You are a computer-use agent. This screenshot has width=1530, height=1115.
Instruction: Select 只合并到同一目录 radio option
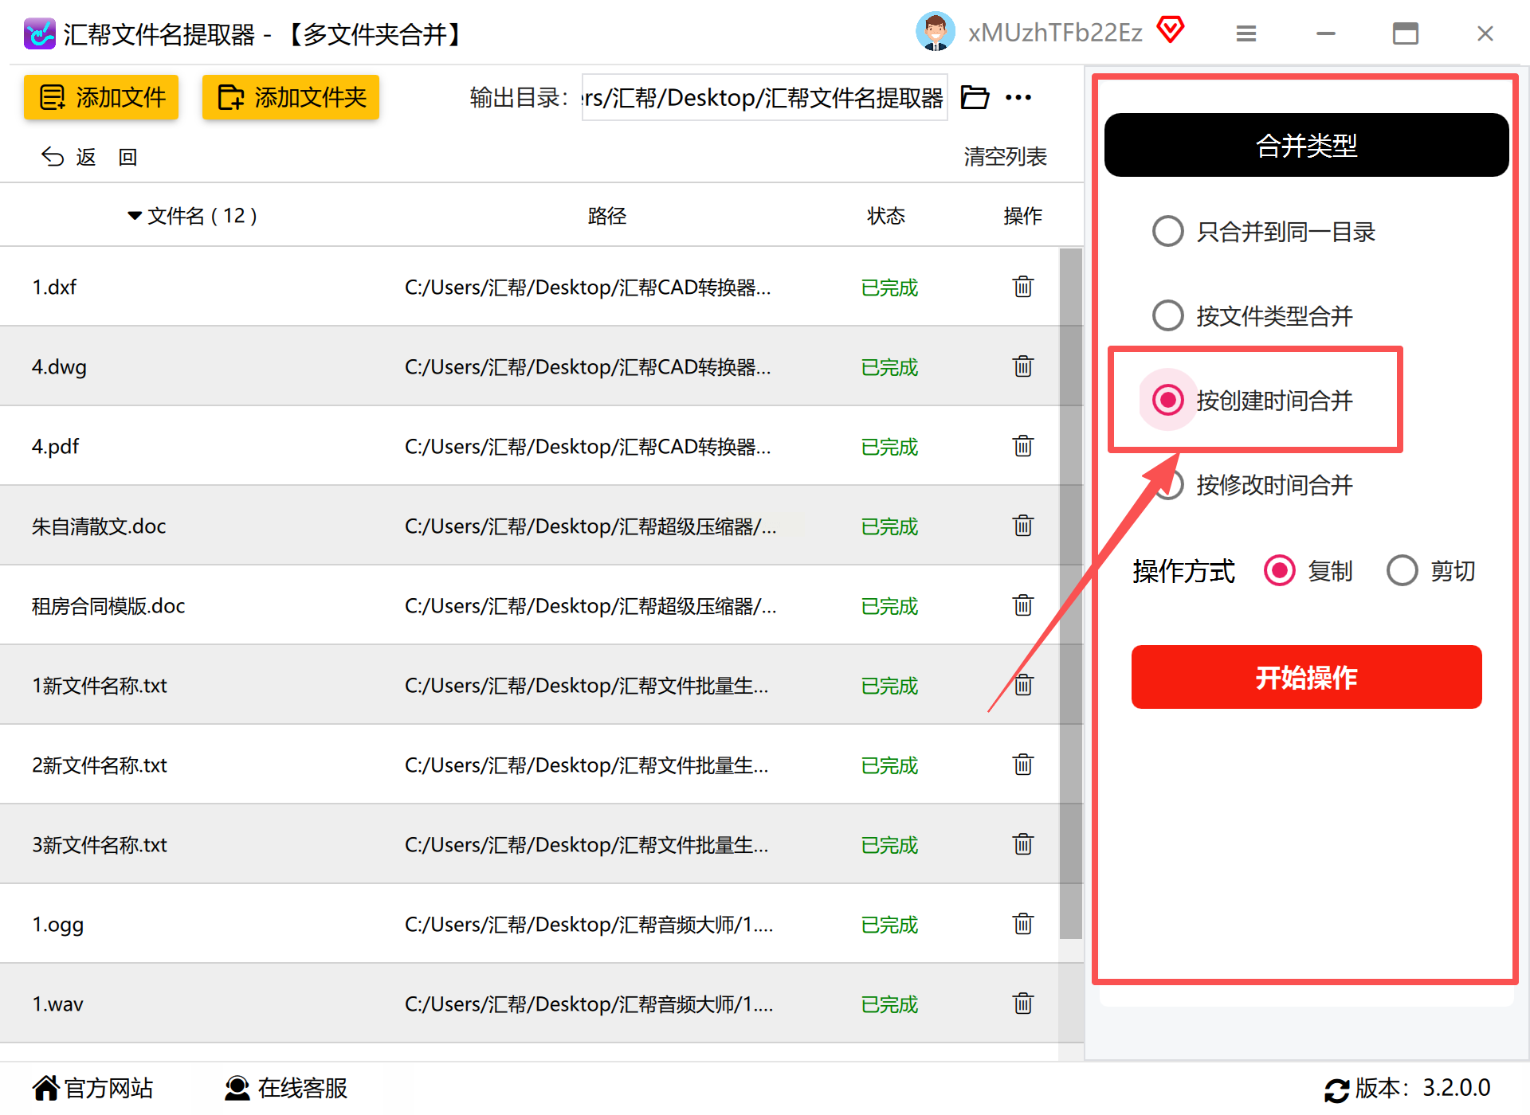click(x=1168, y=232)
